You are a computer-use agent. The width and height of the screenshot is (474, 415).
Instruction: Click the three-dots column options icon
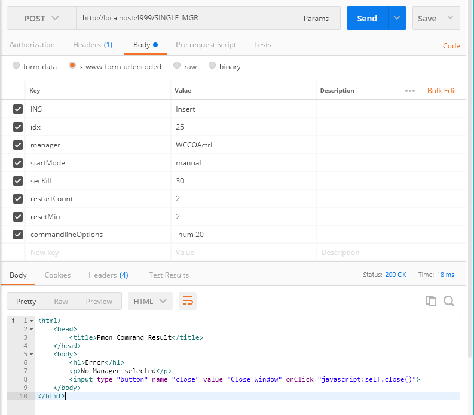tap(409, 91)
